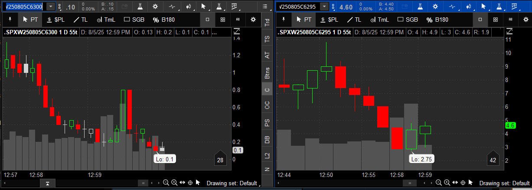Screen dimensions: 532x190
Task: Toggle four-grid layout button in left chart toolbar
Action: pos(222,20)
